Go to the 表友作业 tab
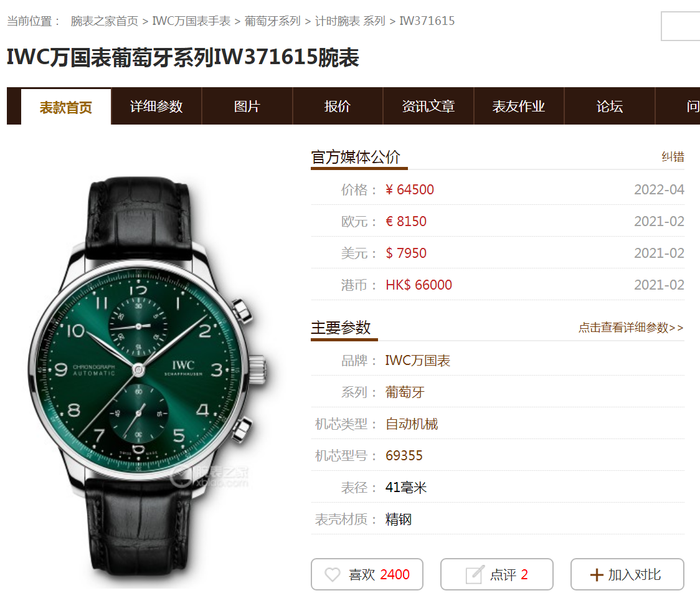 coord(519,107)
